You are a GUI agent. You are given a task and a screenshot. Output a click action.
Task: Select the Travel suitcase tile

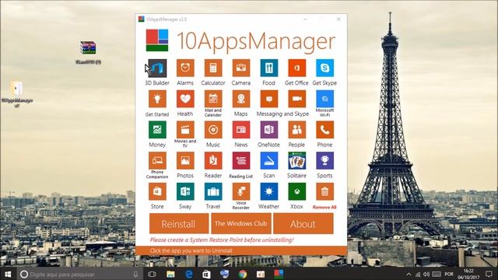[x=213, y=191]
